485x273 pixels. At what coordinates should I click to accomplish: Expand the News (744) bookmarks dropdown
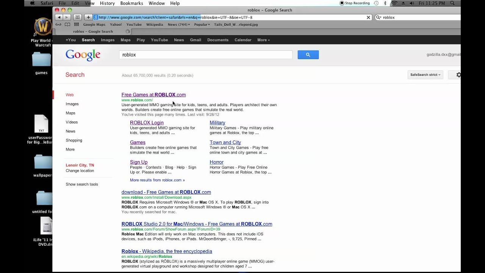tap(179, 25)
